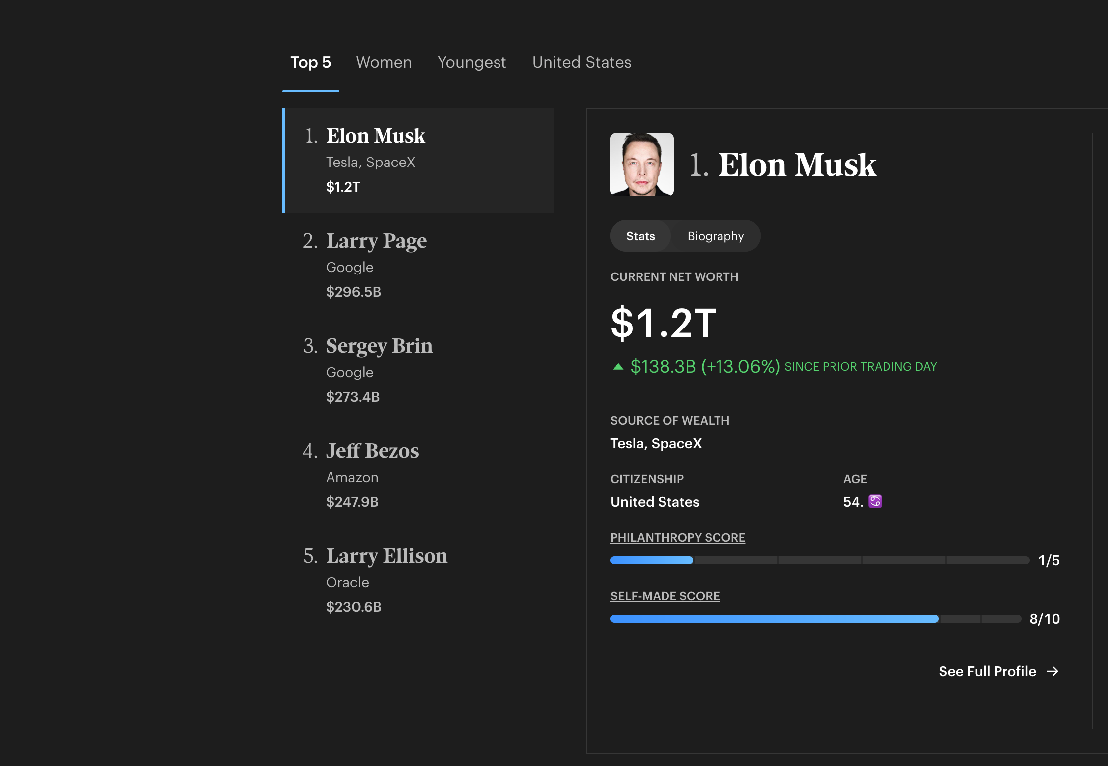Switch to the Top 5 tab

(311, 62)
